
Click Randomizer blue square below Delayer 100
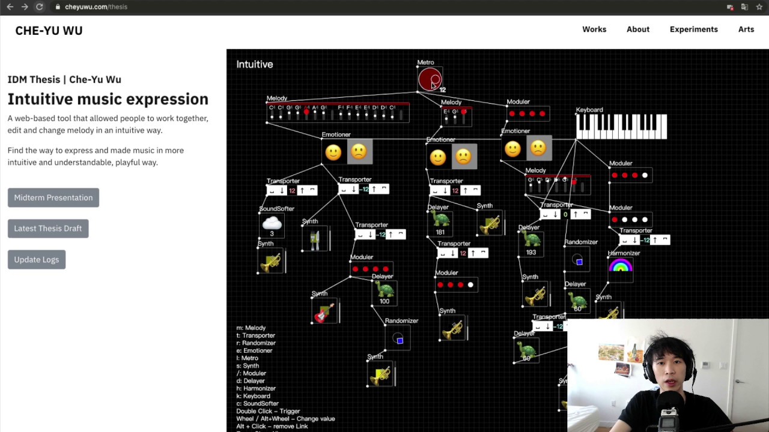pyautogui.click(x=400, y=340)
